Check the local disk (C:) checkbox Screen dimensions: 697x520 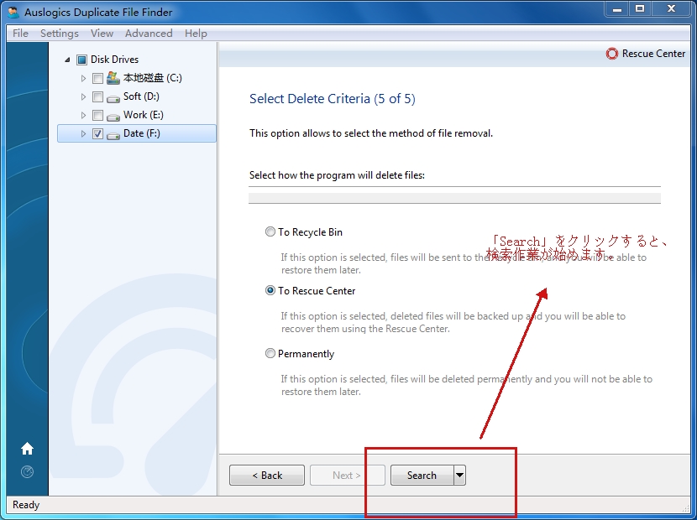pos(97,79)
